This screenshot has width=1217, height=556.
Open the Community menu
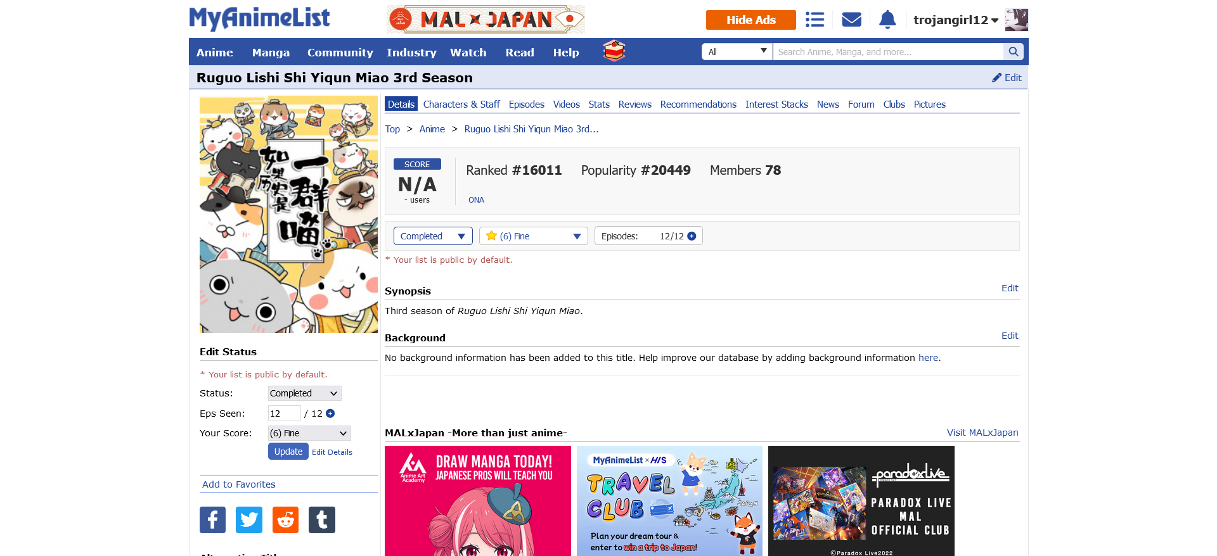(340, 53)
